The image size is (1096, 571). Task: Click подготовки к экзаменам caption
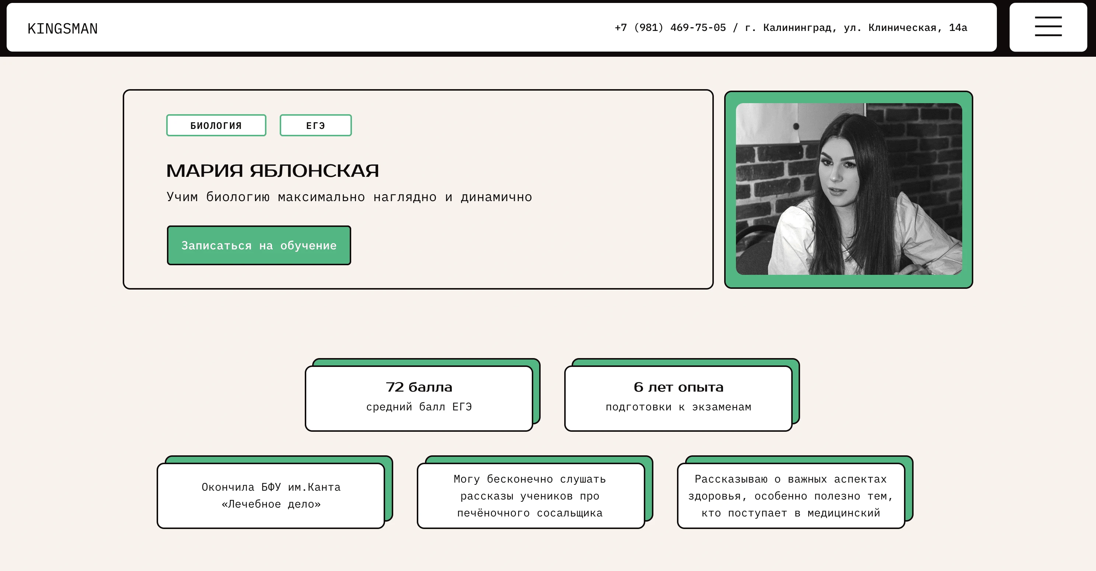(678, 407)
